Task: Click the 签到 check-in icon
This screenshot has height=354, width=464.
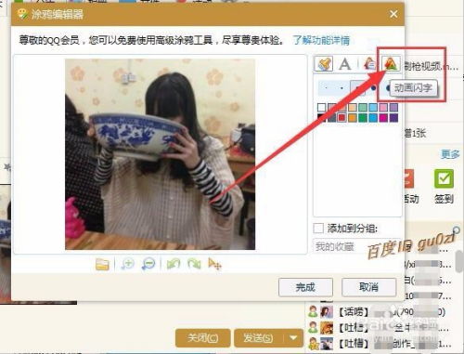Action: 444,179
